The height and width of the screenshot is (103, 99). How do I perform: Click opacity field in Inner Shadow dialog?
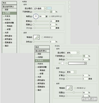[52, 12]
